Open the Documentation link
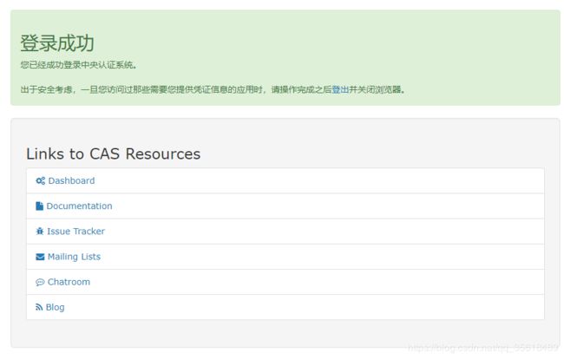This screenshot has height=359, width=564. (x=79, y=206)
